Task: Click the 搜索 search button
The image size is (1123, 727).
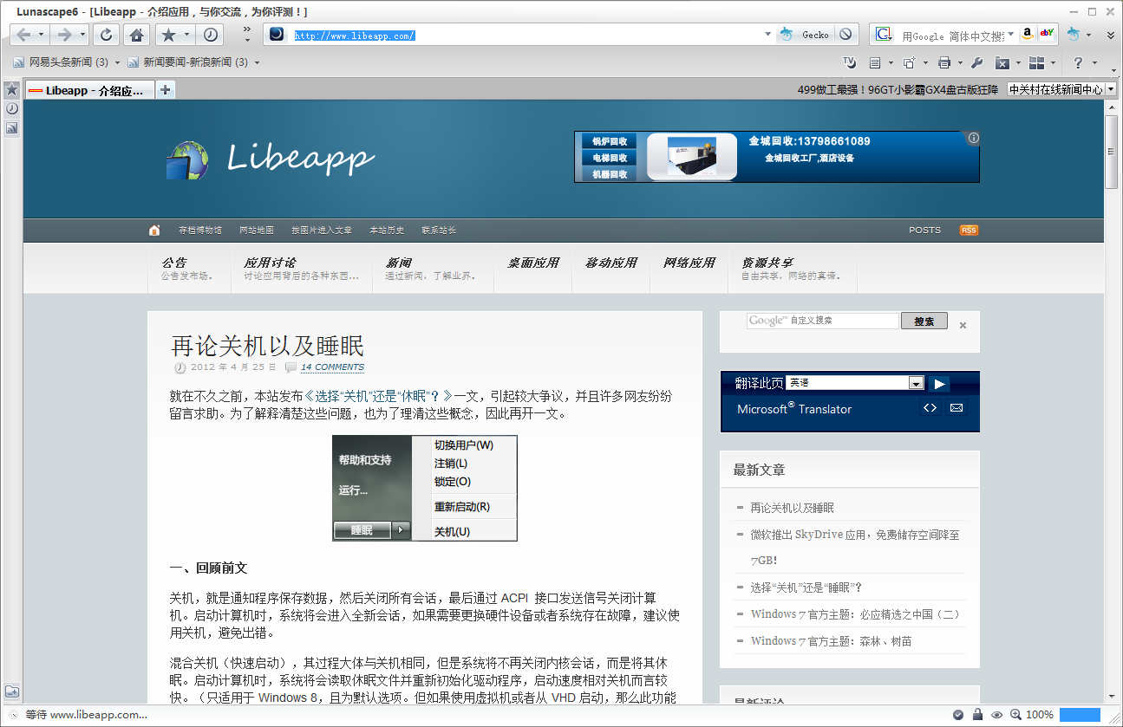Action: click(x=924, y=321)
